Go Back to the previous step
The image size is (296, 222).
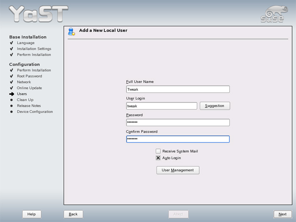click(73, 214)
